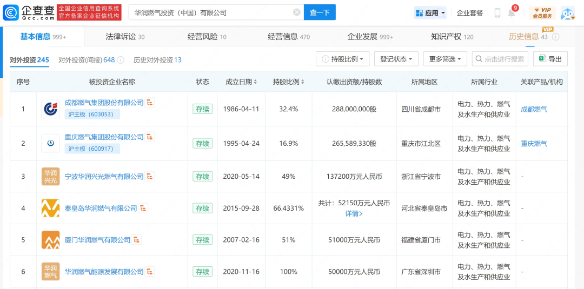Viewport: 584px width, 289px height.
Task: Click the 存续 status of 成都燃气集团
Action: pos(203,109)
